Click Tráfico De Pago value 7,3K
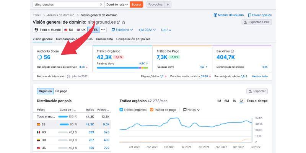The height and width of the screenshot is (153, 306). click(162, 57)
